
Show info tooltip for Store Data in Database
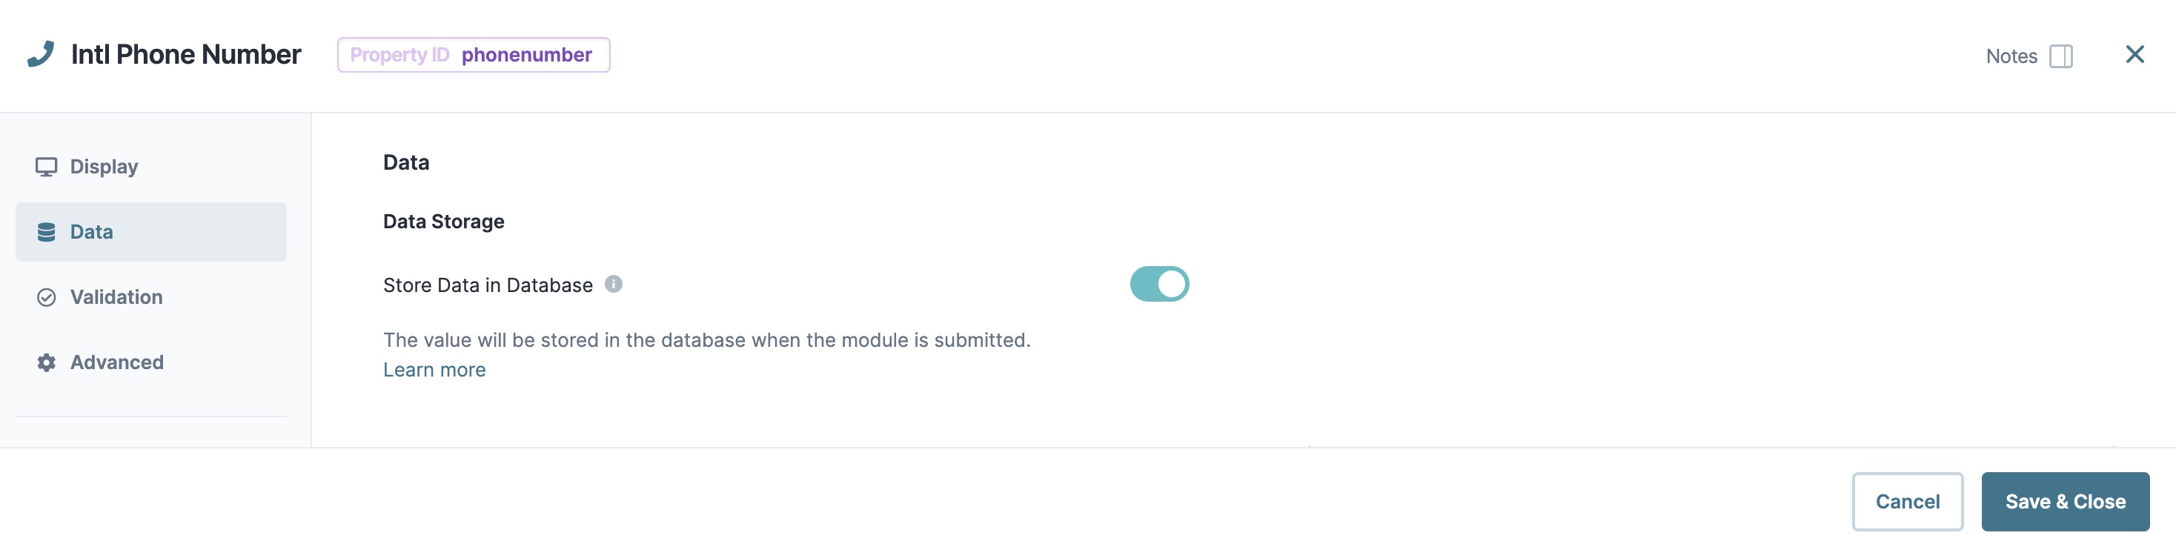614,285
